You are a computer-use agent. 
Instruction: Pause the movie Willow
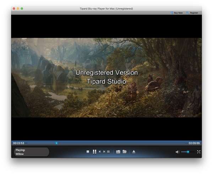94,152
